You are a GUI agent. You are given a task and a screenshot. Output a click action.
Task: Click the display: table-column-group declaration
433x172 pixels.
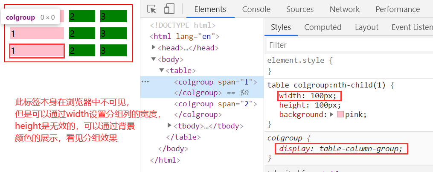coord(341,149)
